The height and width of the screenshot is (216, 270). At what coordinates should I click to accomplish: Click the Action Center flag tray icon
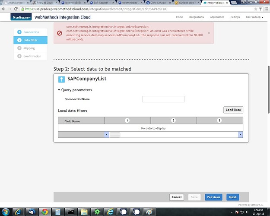237,212
